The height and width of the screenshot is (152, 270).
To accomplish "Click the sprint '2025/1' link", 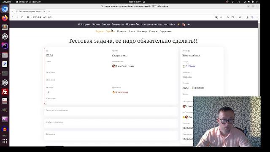I will pos(193,88).
